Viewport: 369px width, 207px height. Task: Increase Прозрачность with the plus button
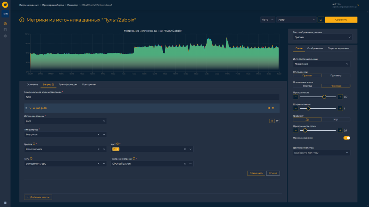(340, 97)
